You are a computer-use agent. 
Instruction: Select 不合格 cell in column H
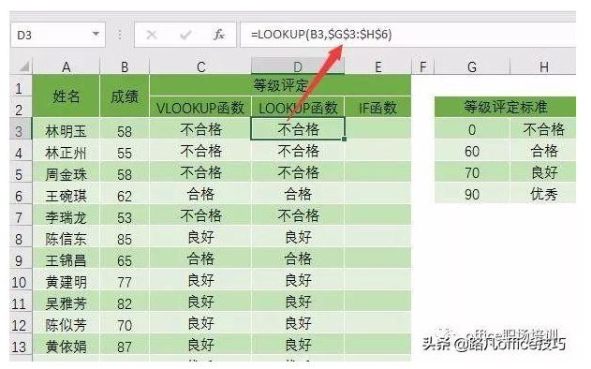point(543,129)
